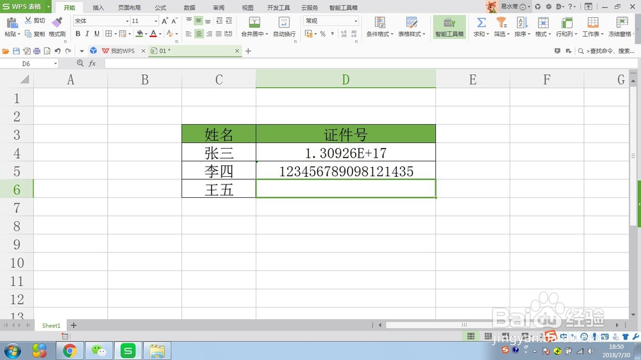The width and height of the screenshot is (641, 360).
Task: Apply red font color A swatch
Action: [x=153, y=34]
